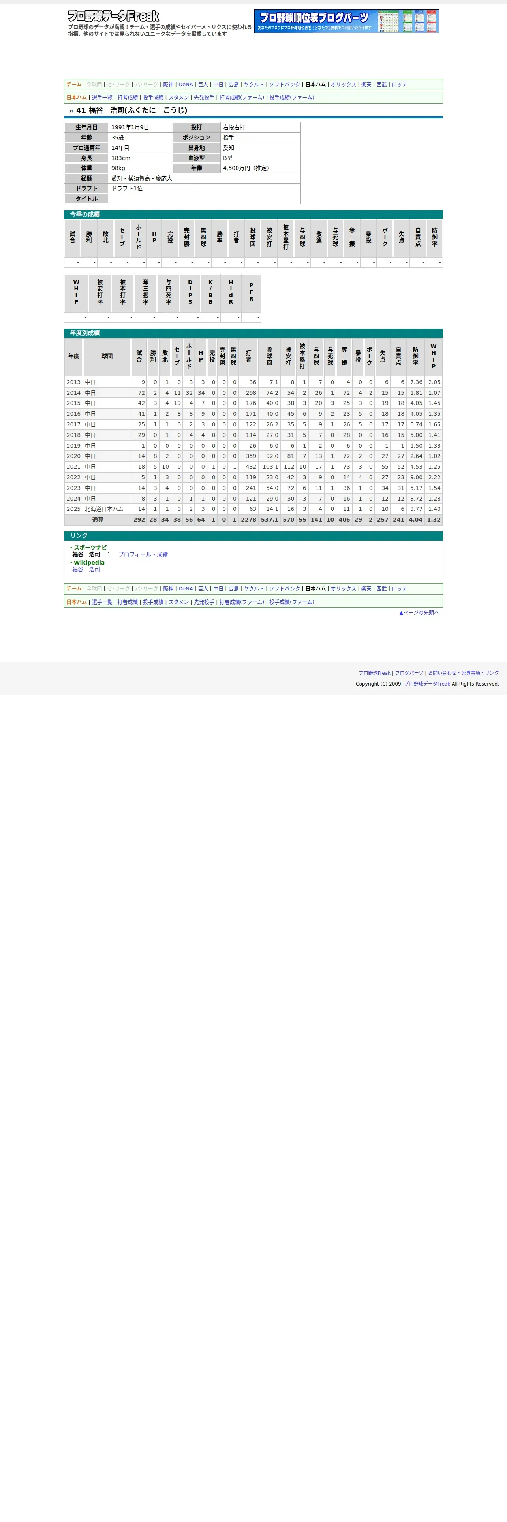Open the Wikipedia 福谷 浩司 link

pos(86,570)
